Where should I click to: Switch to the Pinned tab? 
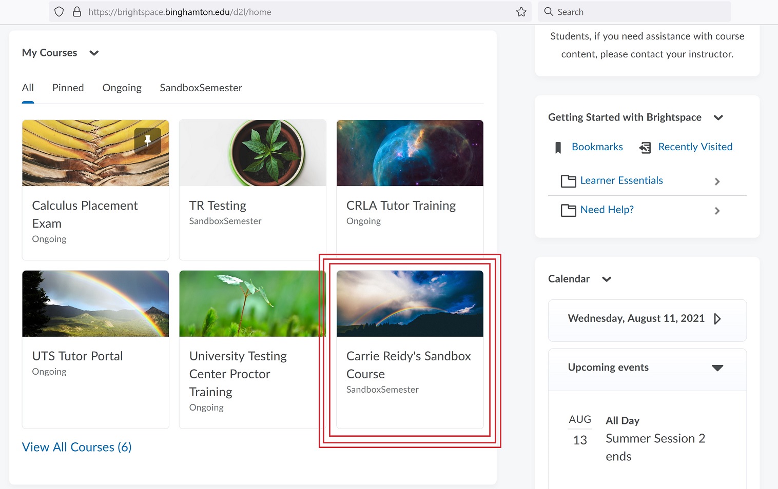coord(68,88)
